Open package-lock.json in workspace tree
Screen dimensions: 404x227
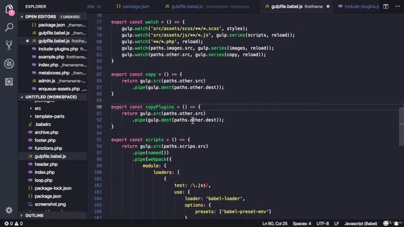53,188
